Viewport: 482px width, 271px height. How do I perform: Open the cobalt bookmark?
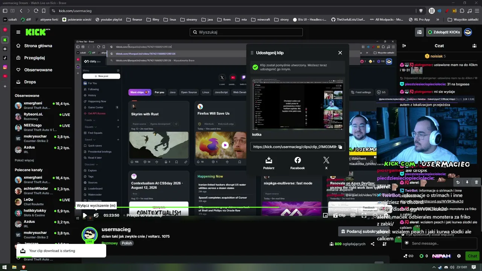(10, 20)
